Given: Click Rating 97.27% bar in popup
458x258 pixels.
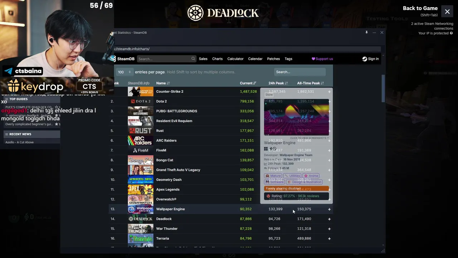Looking at the screenshot, I should click(296, 196).
